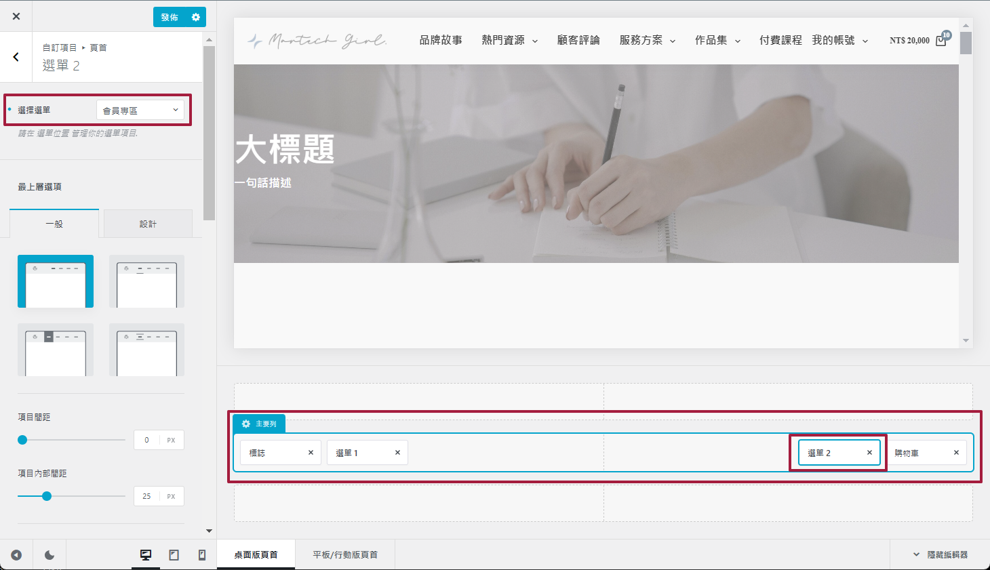Go back using the left chevron arrow

point(16,57)
